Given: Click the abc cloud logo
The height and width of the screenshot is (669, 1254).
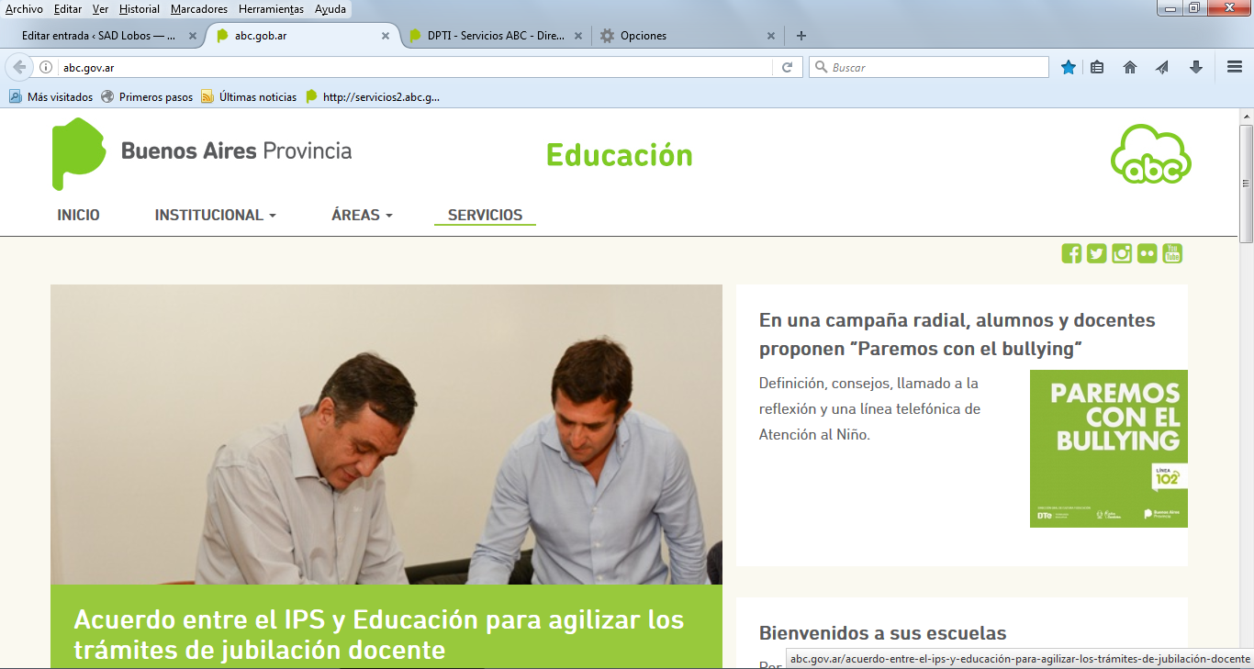Looking at the screenshot, I should point(1151,153).
